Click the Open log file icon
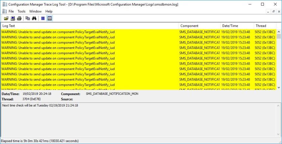Image resolution: width=282 pixels, height=144 pixels. pos(6,18)
